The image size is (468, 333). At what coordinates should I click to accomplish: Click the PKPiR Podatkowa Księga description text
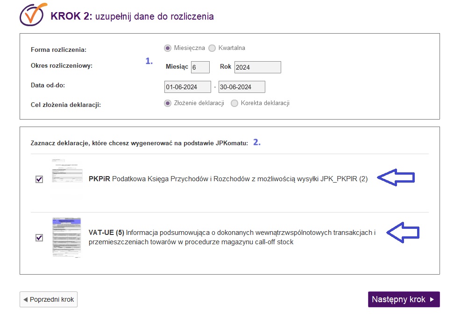coord(228,179)
